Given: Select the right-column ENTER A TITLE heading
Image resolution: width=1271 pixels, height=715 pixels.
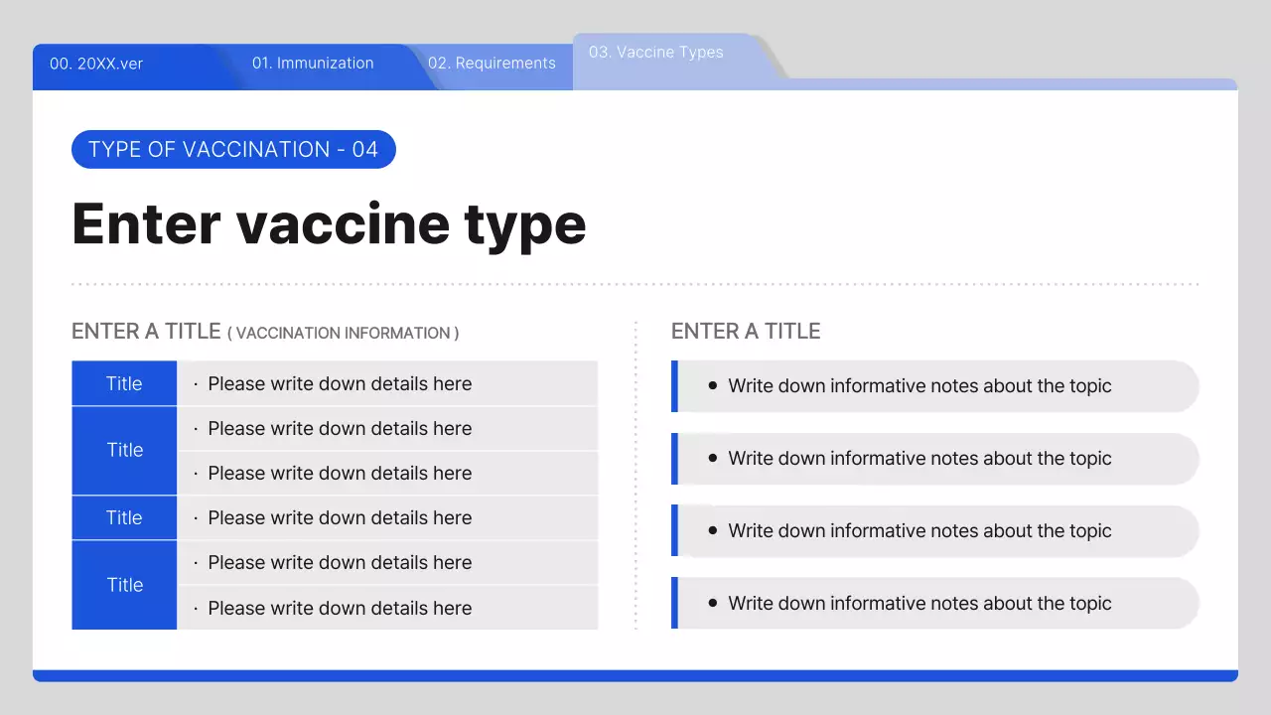Looking at the screenshot, I should click(x=746, y=332).
